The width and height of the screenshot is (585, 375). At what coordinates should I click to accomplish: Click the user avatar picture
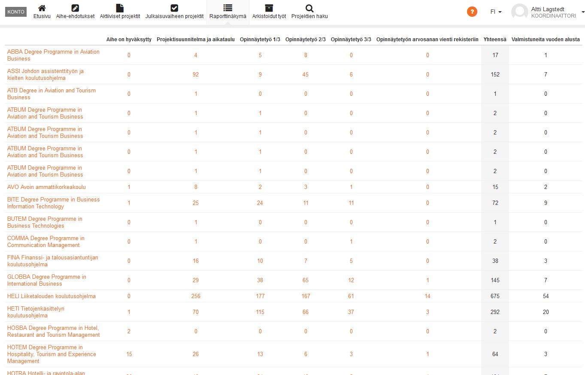[519, 12]
